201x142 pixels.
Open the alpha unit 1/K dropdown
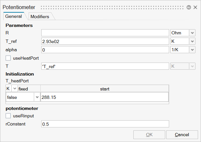click(192, 50)
